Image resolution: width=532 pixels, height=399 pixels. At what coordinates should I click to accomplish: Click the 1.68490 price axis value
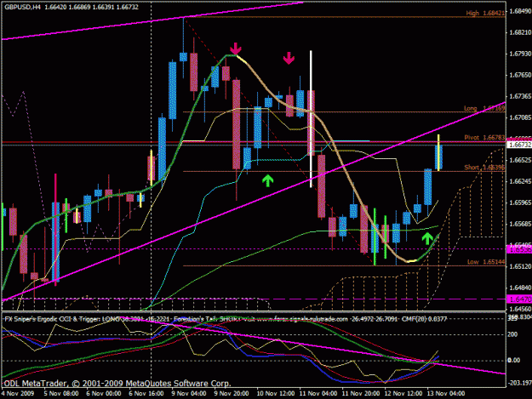click(x=520, y=11)
